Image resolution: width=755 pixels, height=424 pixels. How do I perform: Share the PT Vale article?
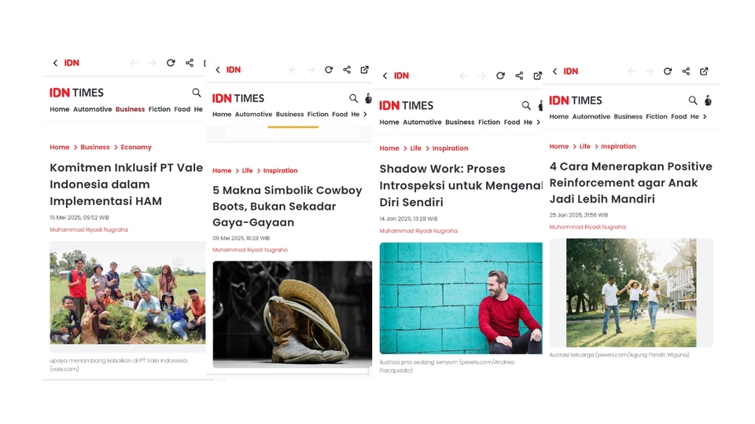click(x=190, y=63)
